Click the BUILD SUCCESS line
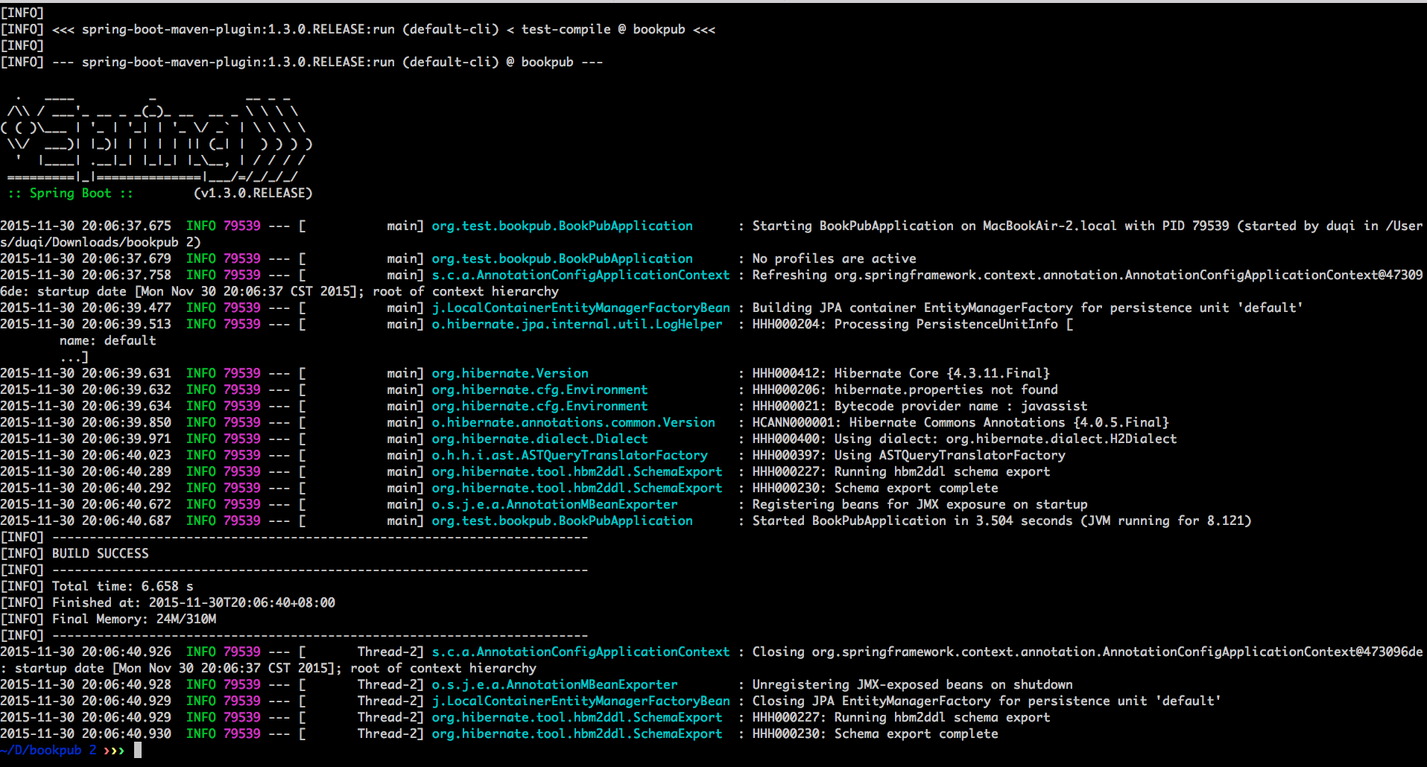The image size is (1427, 767). coord(100,553)
